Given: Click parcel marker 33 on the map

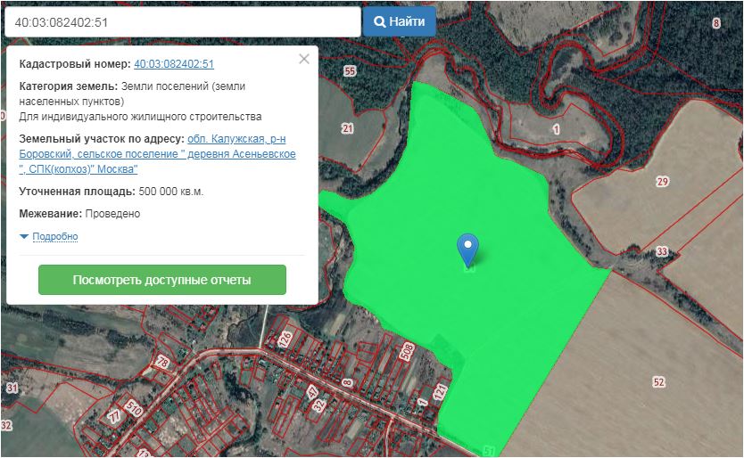Looking at the screenshot, I should coord(661,252).
